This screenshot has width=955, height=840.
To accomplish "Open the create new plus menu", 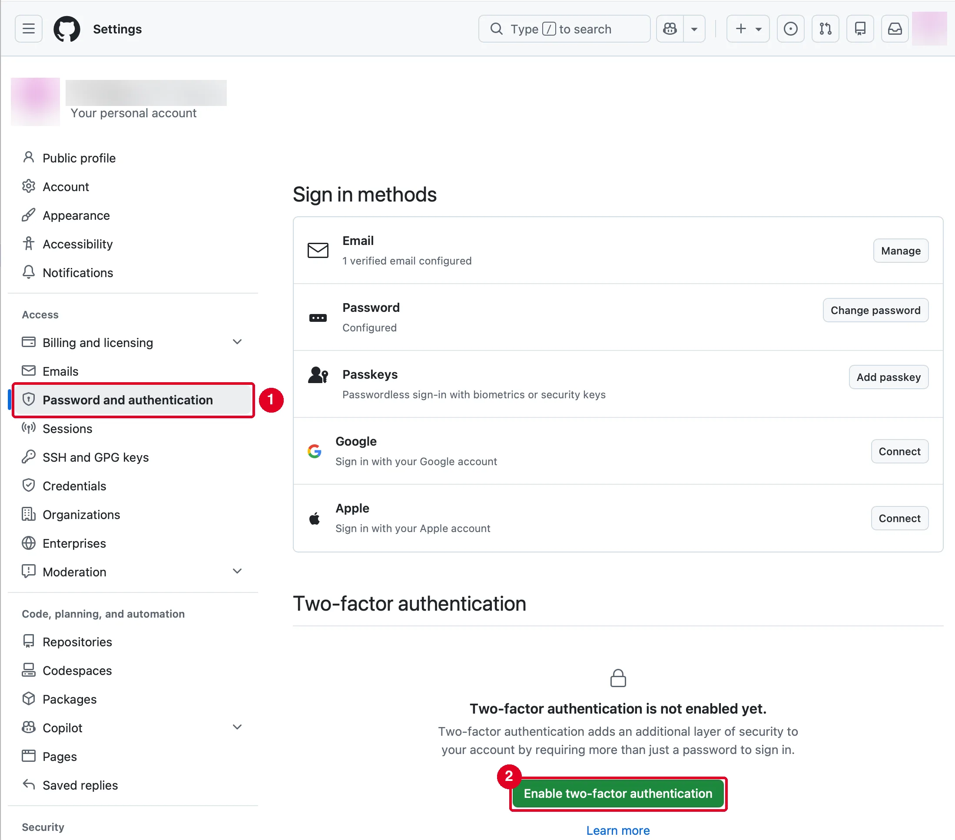I will click(x=748, y=29).
